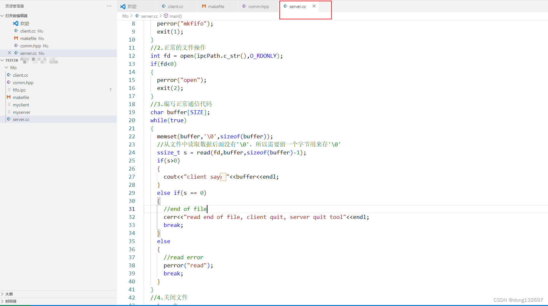The width and height of the screenshot is (548, 306).
Task: Open client.cc in the fifo folder
Action: pyautogui.click(x=58, y=75)
